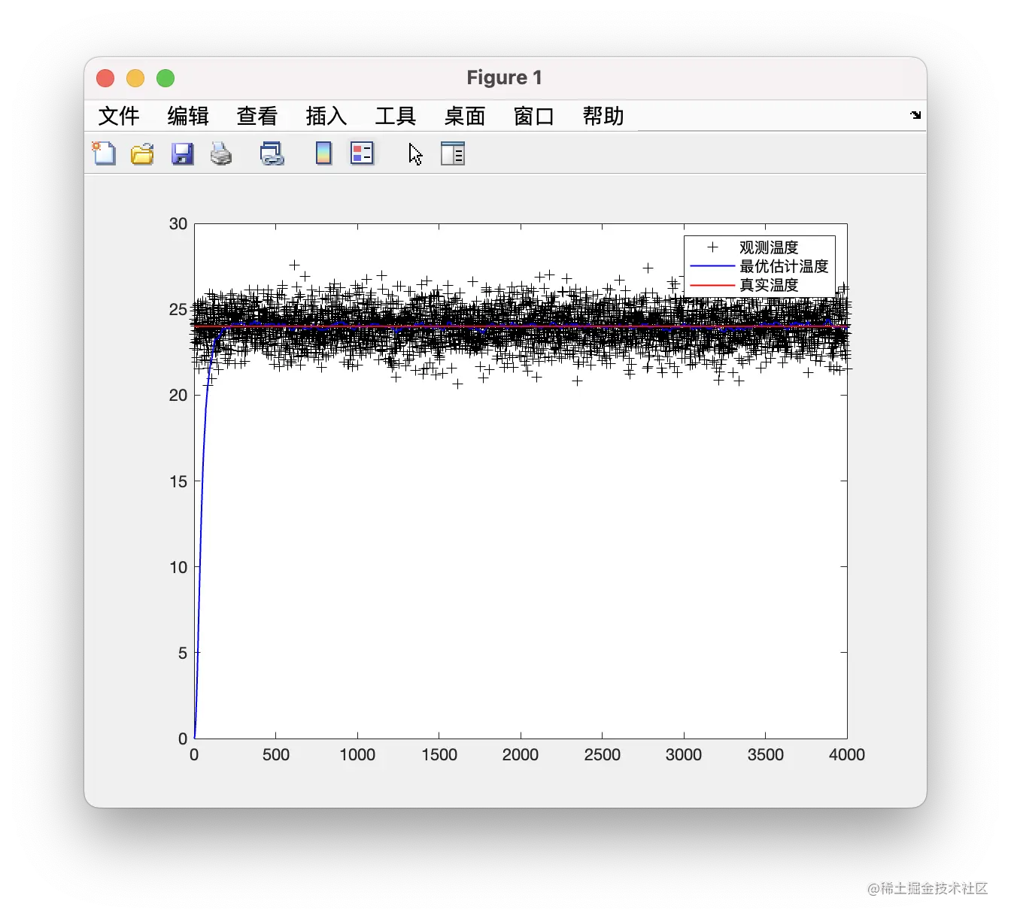Open a saved figure file

(141, 153)
